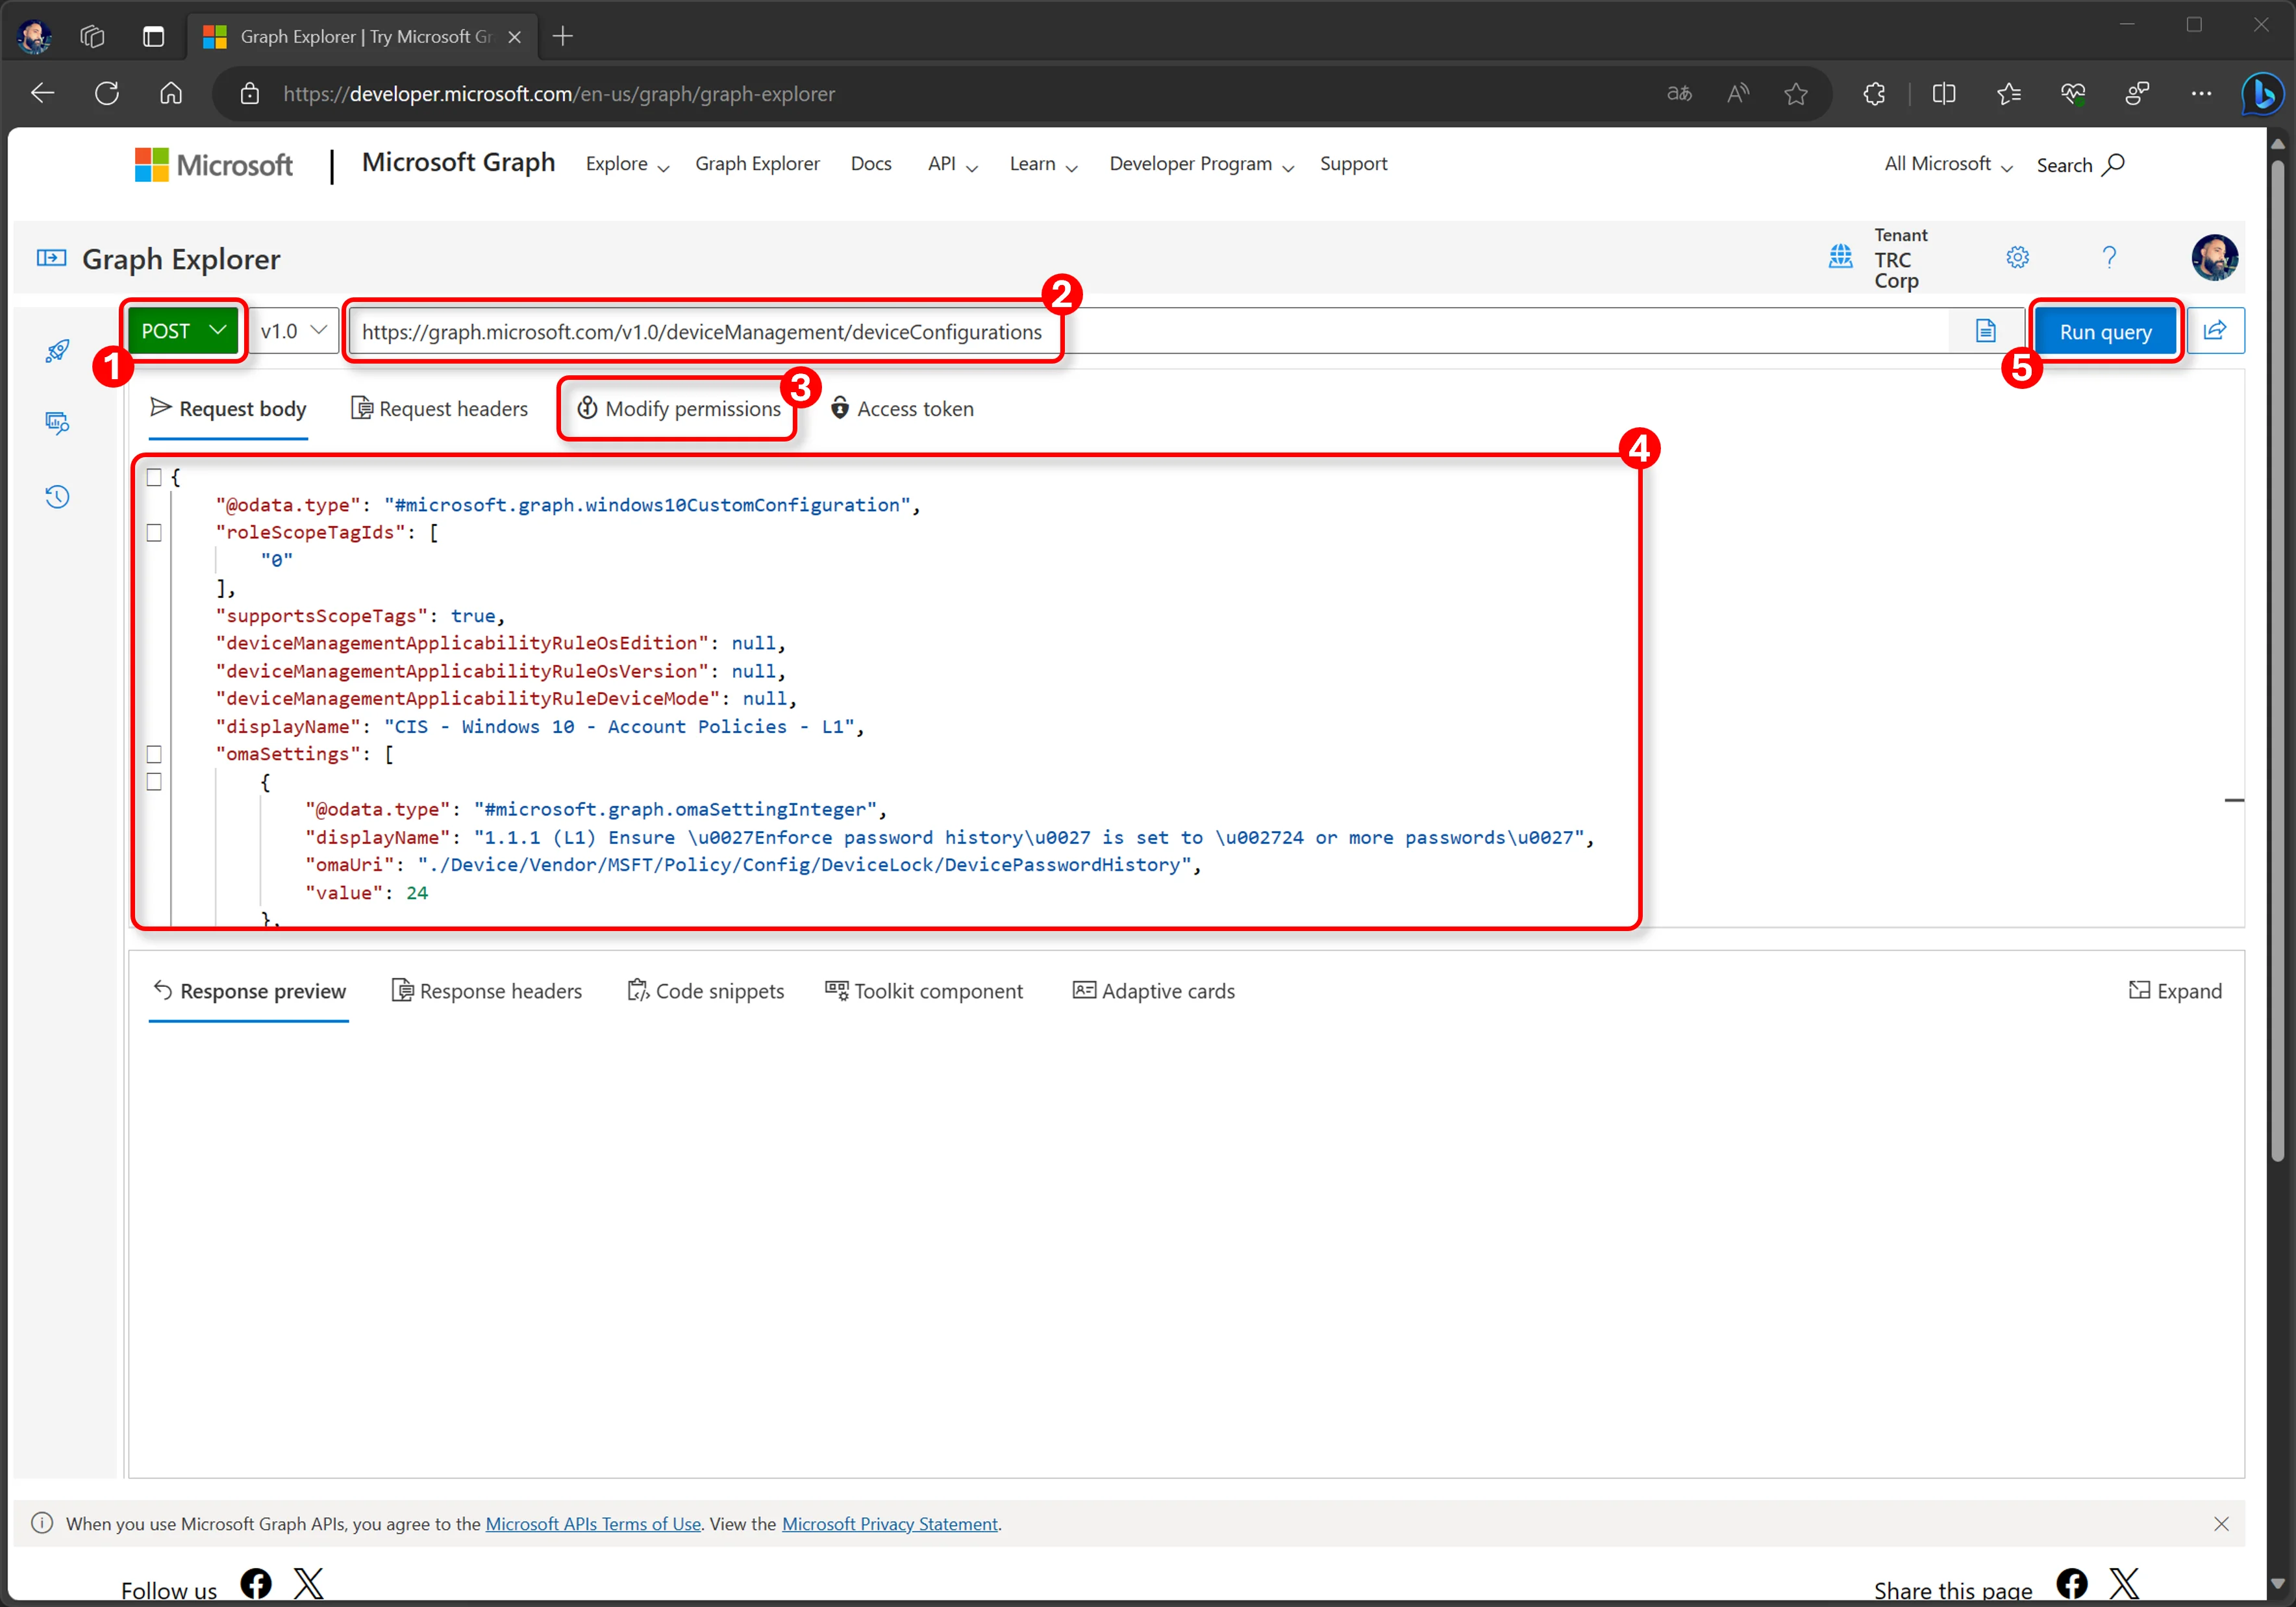
Task: Click the help question mark icon
Action: tap(2109, 257)
